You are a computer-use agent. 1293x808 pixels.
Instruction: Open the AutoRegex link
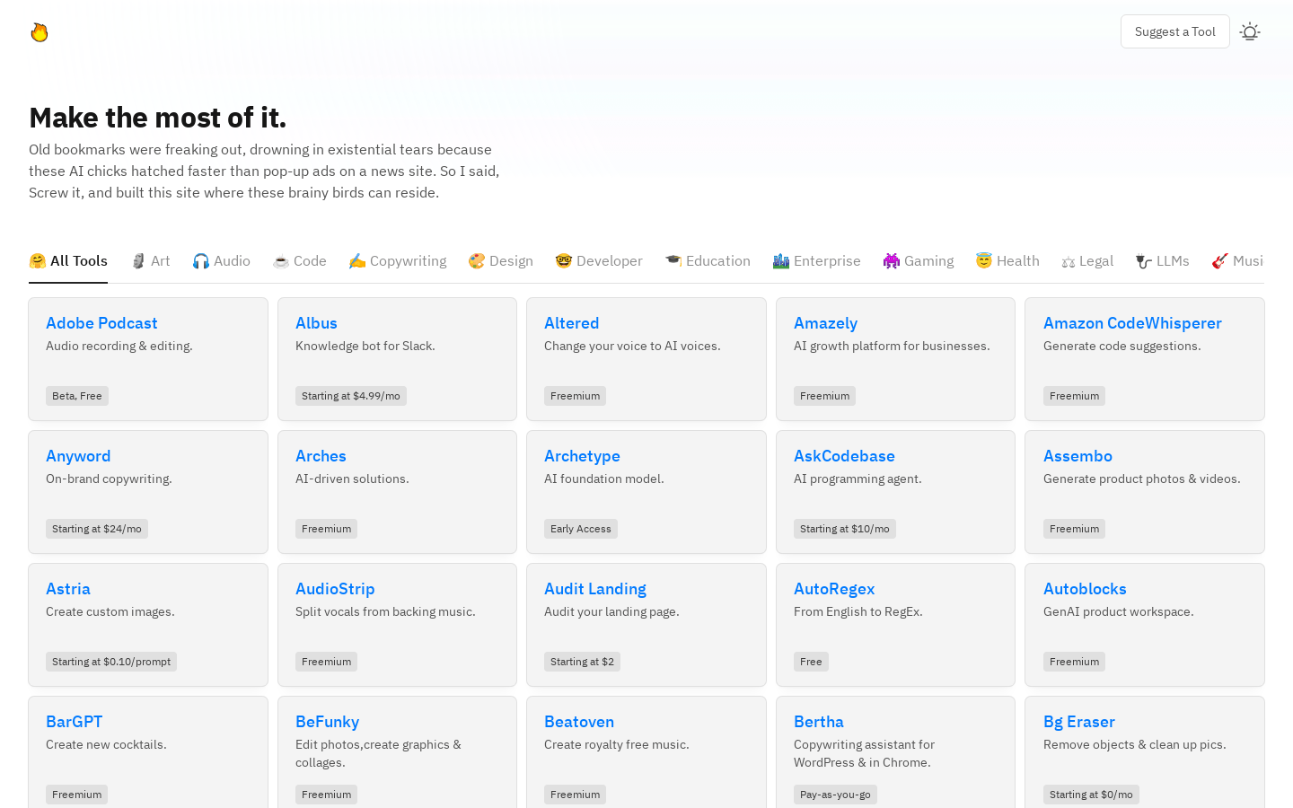[834, 589]
